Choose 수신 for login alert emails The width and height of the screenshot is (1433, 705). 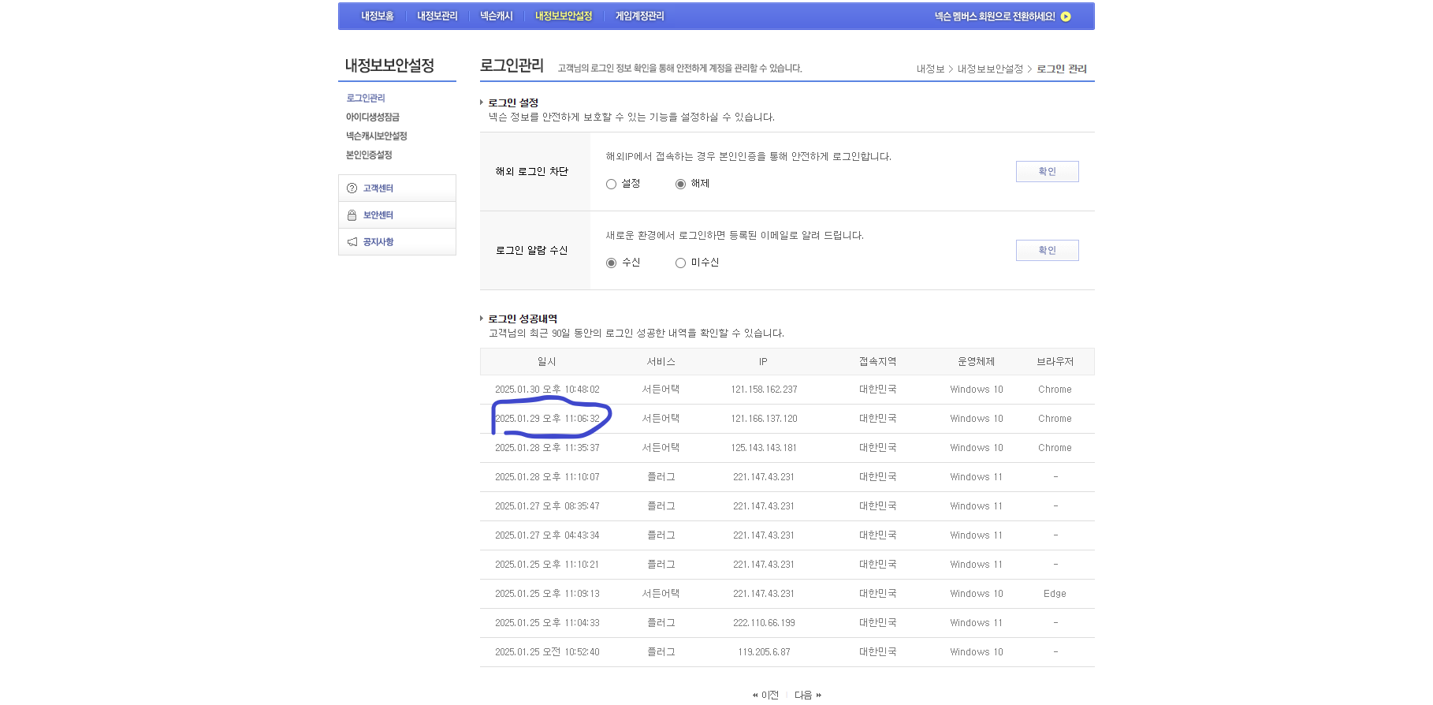tap(611, 263)
